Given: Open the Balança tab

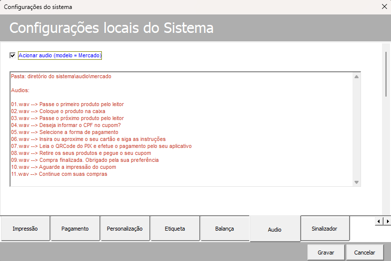Looking at the screenshot, I should [x=224, y=229].
